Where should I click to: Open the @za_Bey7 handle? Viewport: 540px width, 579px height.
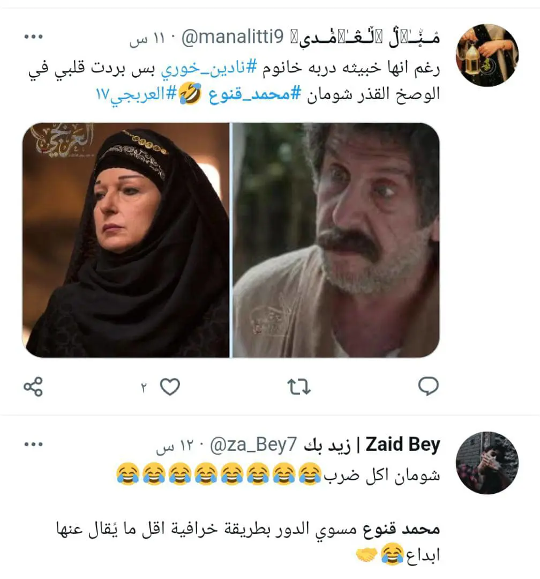click(x=253, y=444)
